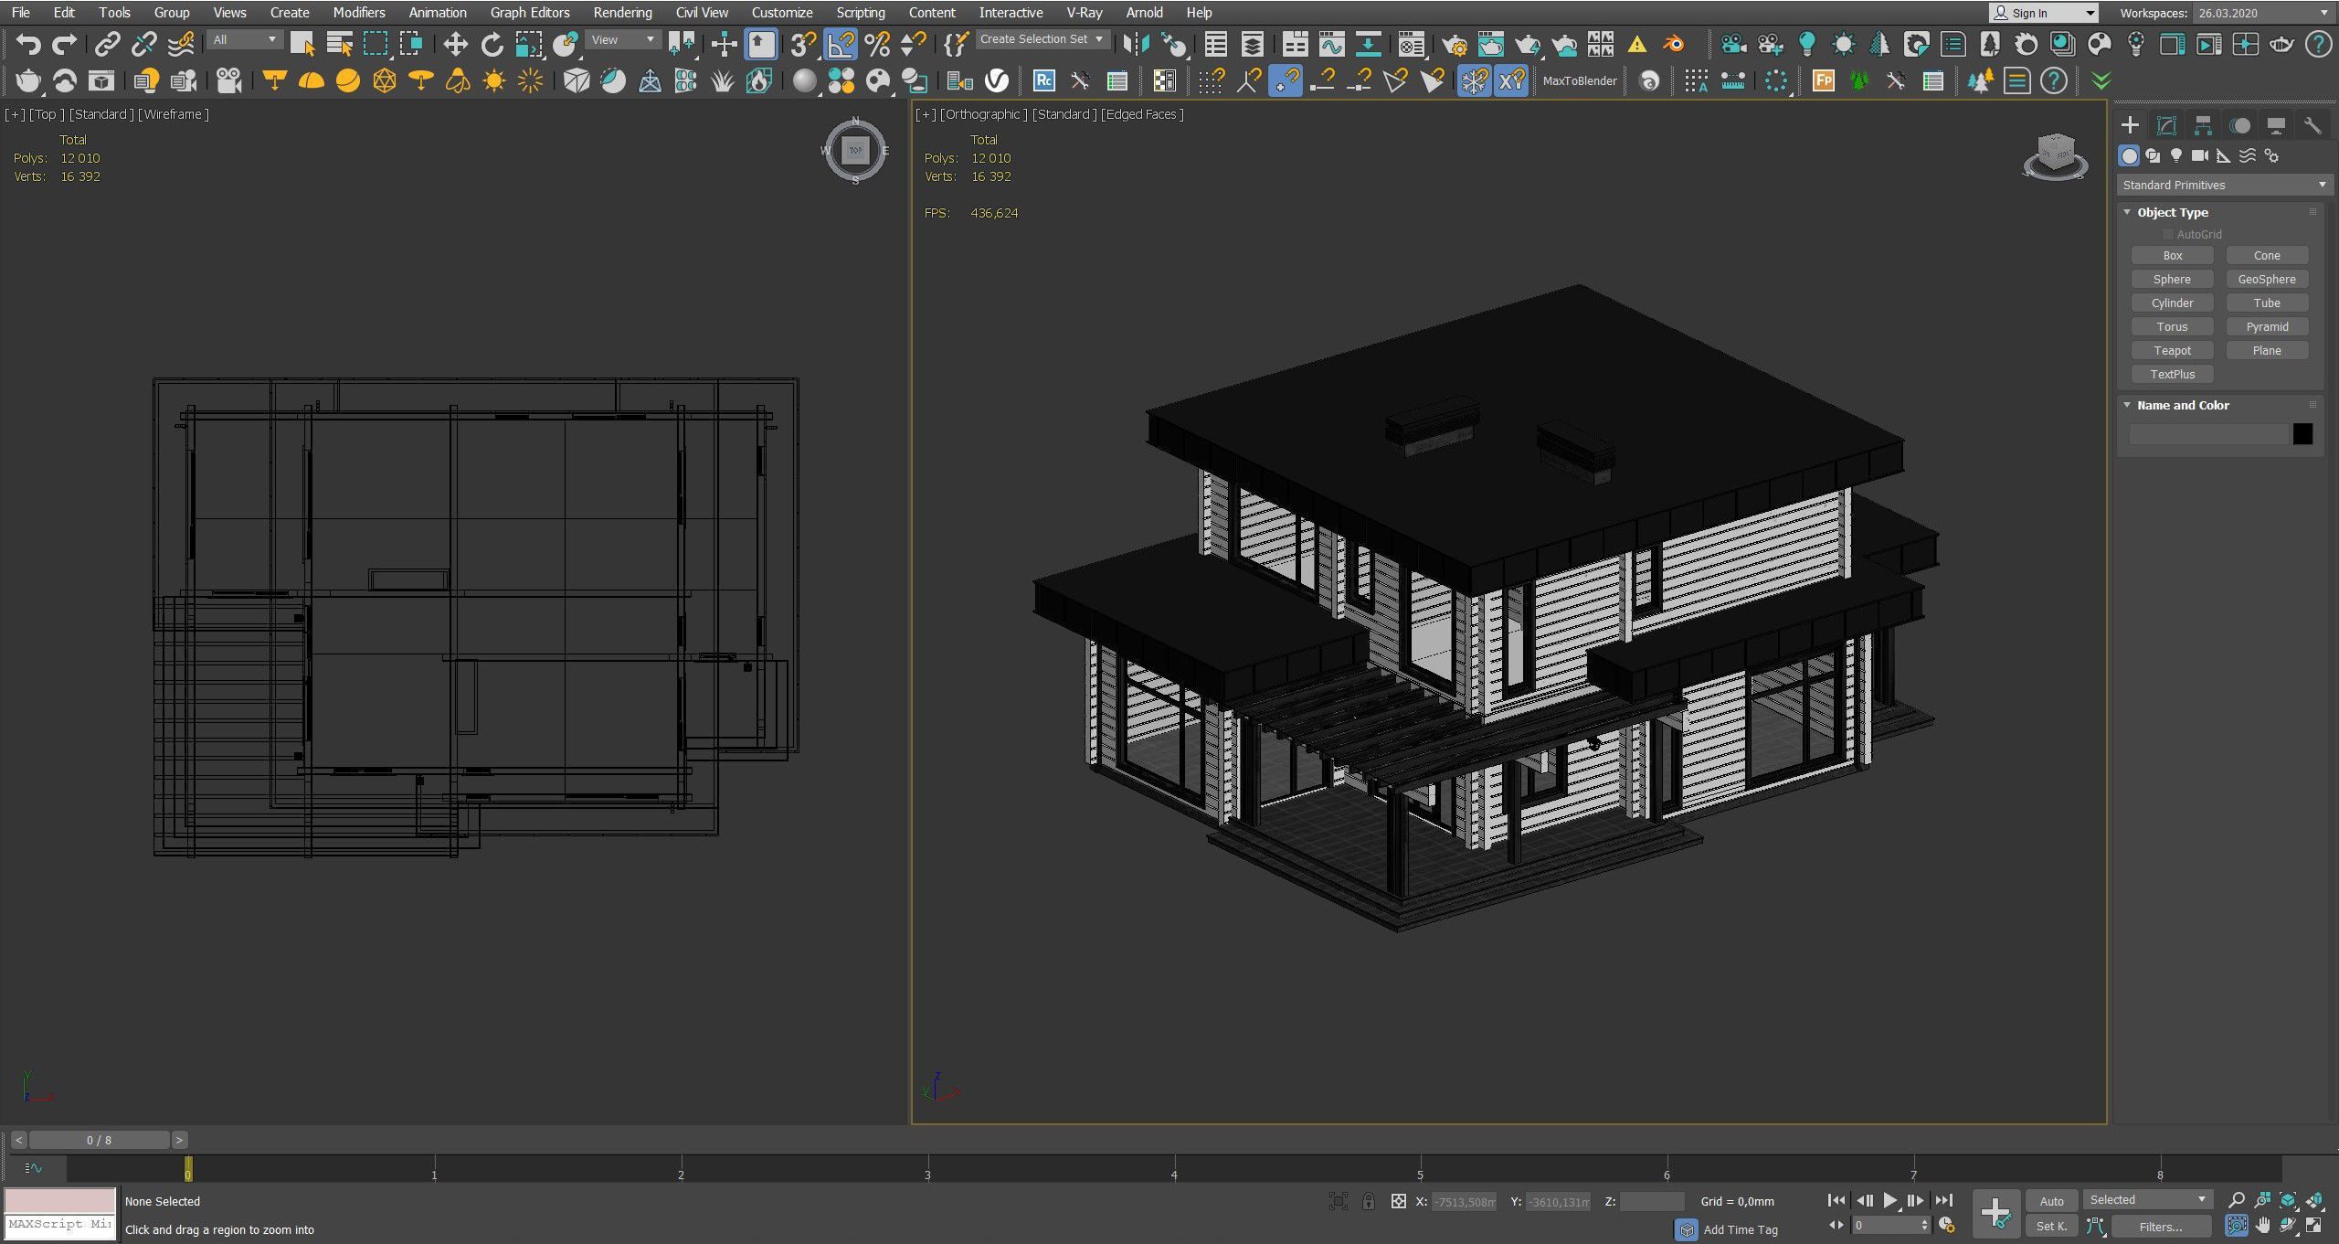Select the Select and Link chain tool
The height and width of the screenshot is (1244, 2339).
(108, 44)
